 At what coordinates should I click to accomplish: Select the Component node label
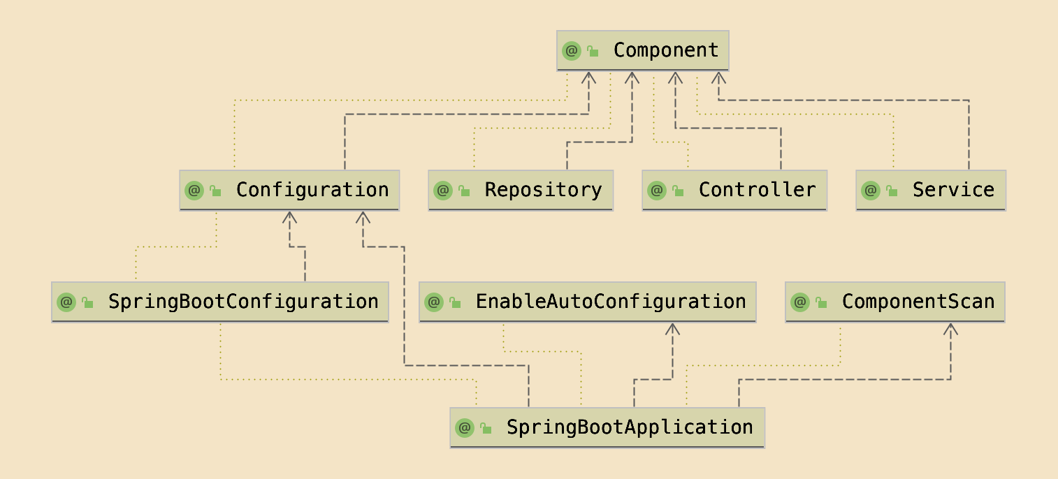click(665, 50)
